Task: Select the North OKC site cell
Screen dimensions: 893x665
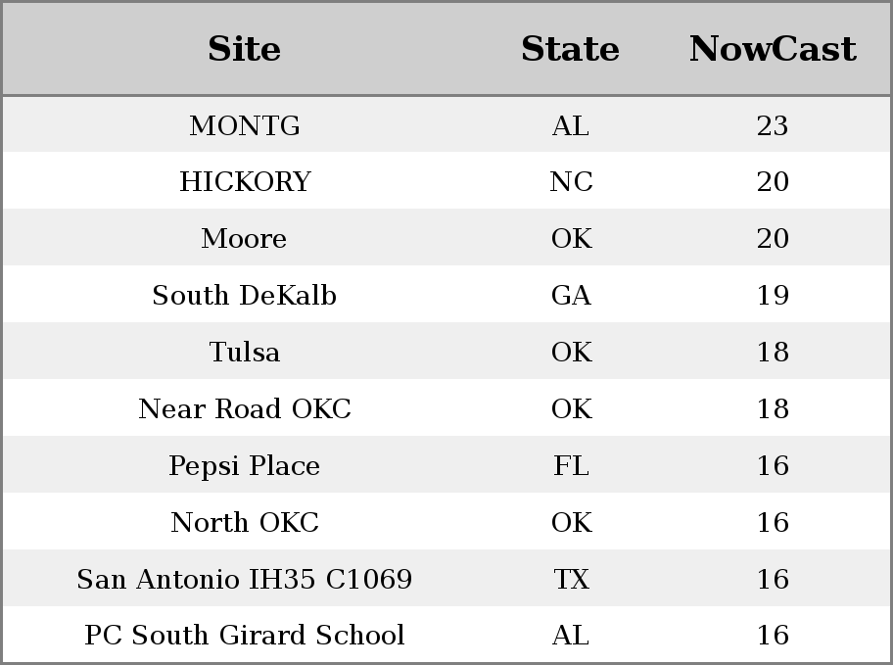Action: click(245, 522)
